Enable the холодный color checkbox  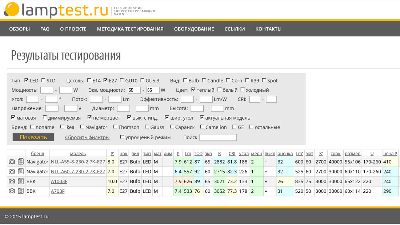(x=242, y=89)
